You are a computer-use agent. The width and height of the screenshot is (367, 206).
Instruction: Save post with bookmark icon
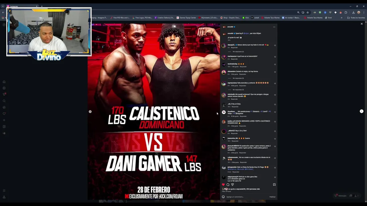(274, 185)
